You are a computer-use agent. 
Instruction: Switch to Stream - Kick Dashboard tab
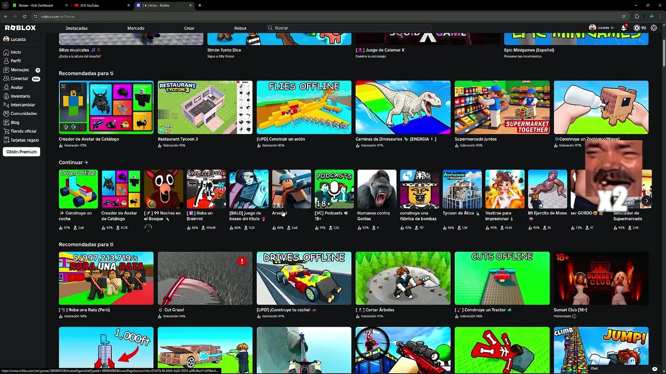pos(40,5)
